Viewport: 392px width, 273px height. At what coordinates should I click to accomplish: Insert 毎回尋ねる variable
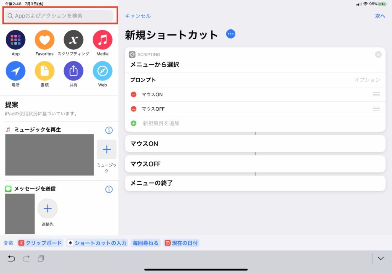coord(145,243)
